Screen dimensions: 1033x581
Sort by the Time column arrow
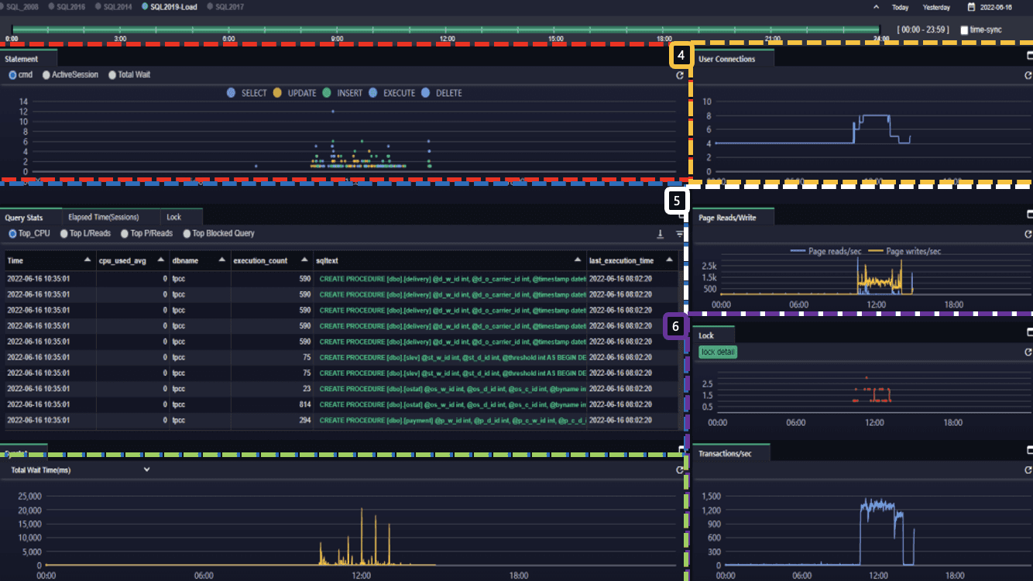point(88,260)
